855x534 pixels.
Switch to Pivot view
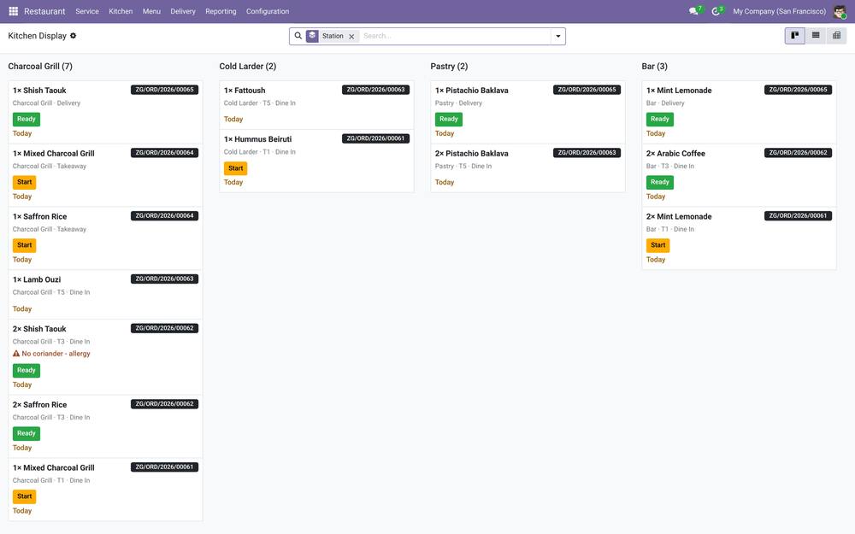(x=836, y=35)
